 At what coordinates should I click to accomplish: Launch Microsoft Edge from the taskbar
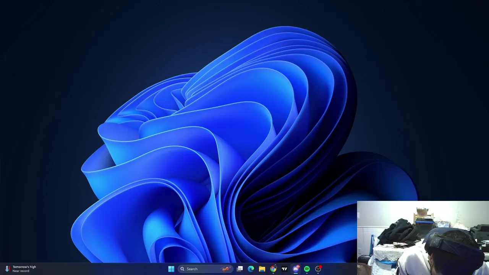click(251, 269)
